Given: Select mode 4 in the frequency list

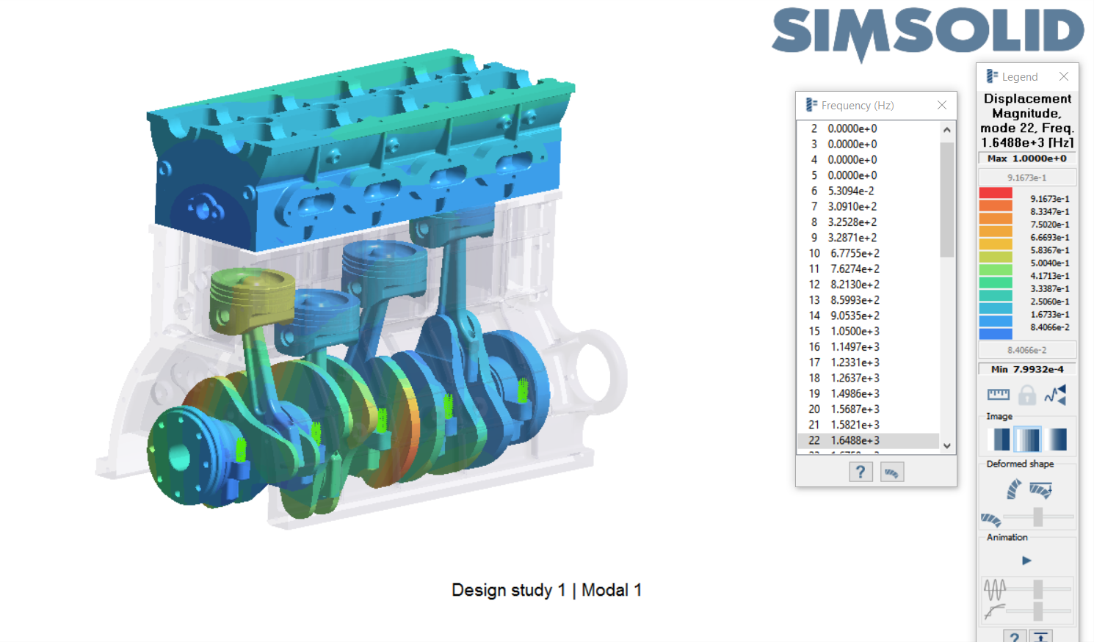Looking at the screenshot, I should tap(868, 159).
